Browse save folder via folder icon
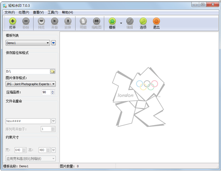Viewport: 221px width, 171px height. pyautogui.click(x=53, y=71)
